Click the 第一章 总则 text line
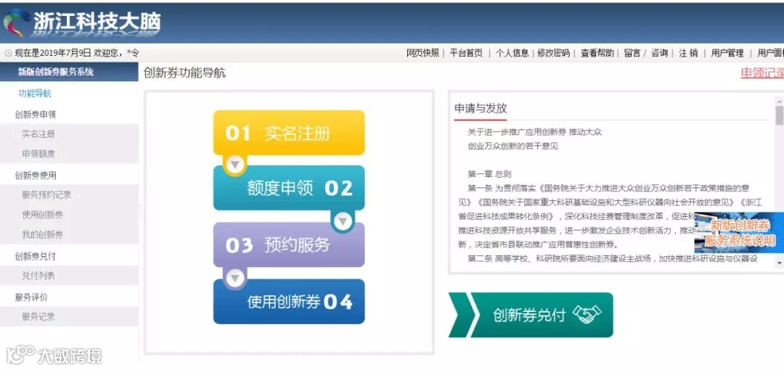 [489, 175]
